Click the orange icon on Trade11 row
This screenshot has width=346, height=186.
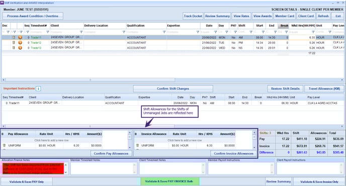20,37
